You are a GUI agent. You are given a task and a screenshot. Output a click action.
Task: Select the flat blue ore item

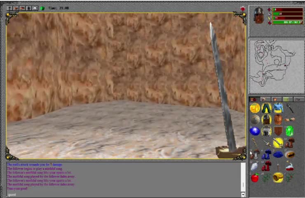pyautogui.click(x=278, y=155)
